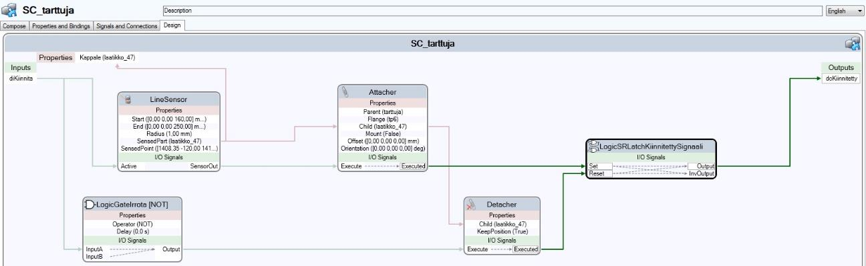Select the doKiinnitetty output signal
Screen dimensions: 866x266
[x=841, y=79]
